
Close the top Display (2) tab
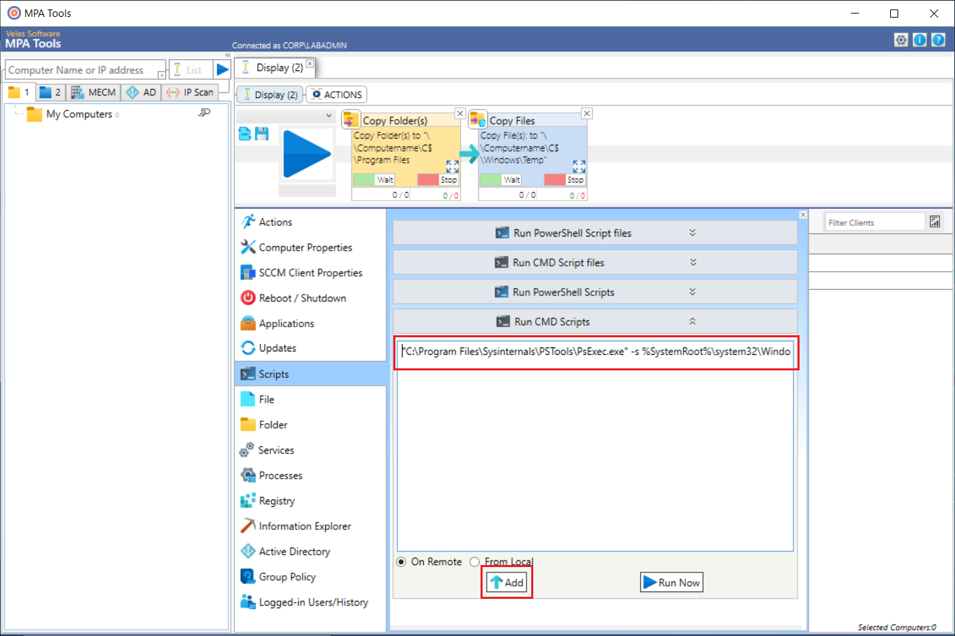coord(310,64)
